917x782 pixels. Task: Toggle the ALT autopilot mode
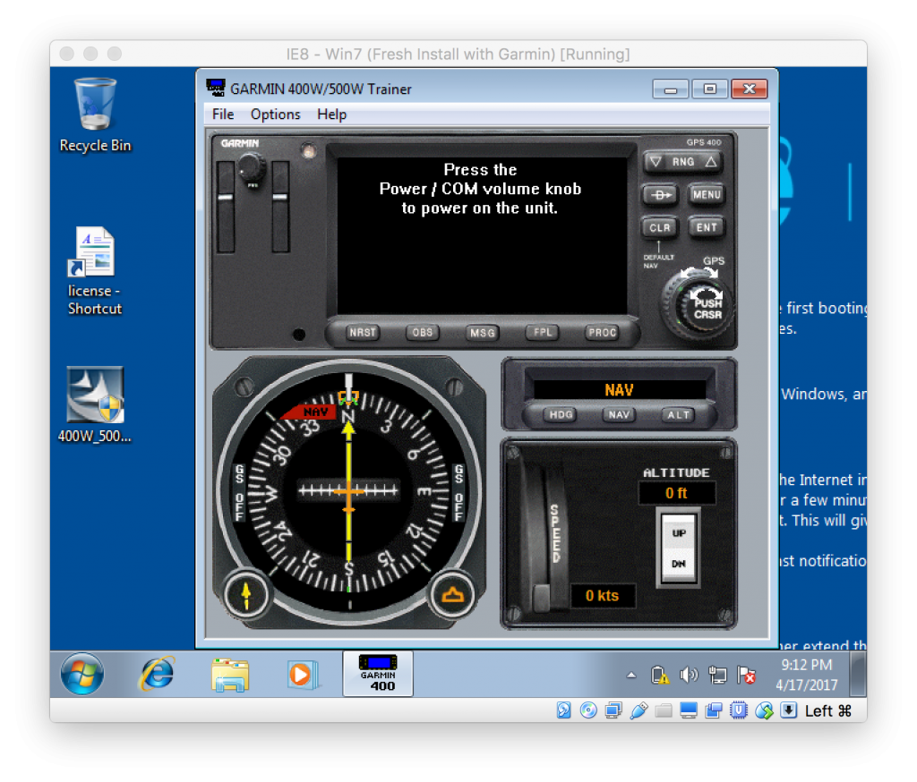pyautogui.click(x=679, y=415)
